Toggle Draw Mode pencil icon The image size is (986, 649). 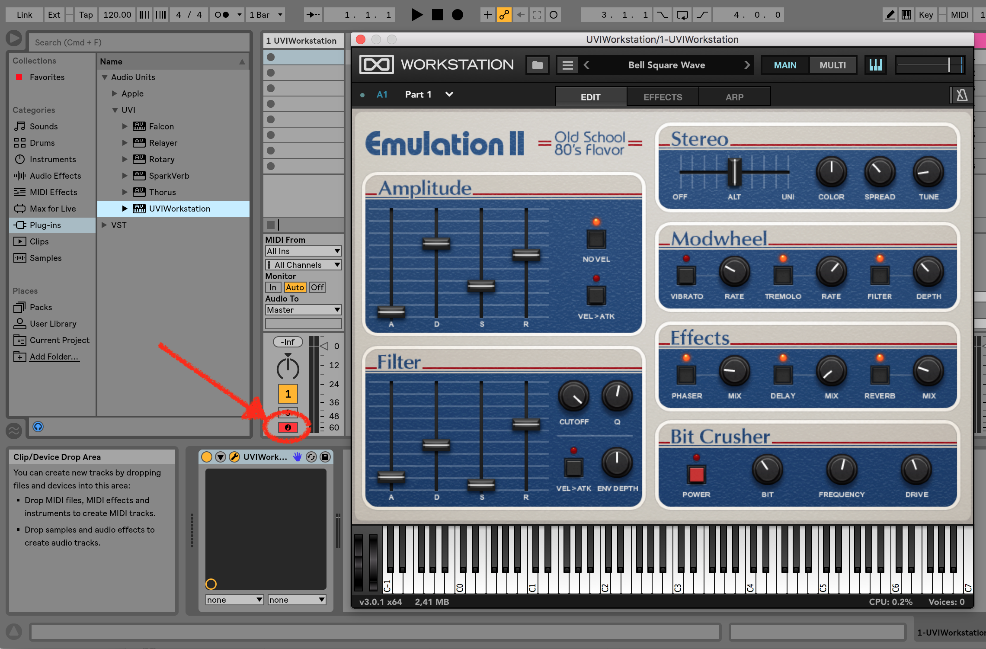pos(890,15)
